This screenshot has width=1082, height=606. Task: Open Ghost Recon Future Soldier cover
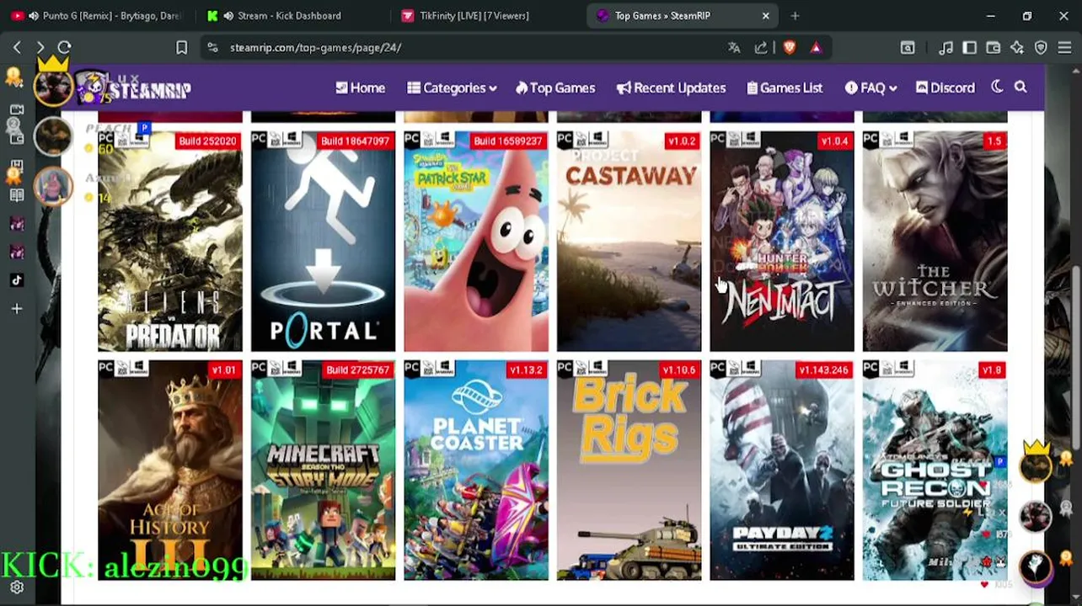click(935, 470)
